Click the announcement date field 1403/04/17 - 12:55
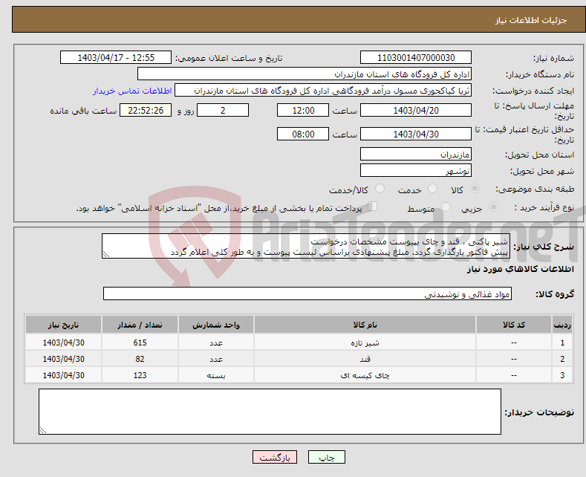 (116, 57)
